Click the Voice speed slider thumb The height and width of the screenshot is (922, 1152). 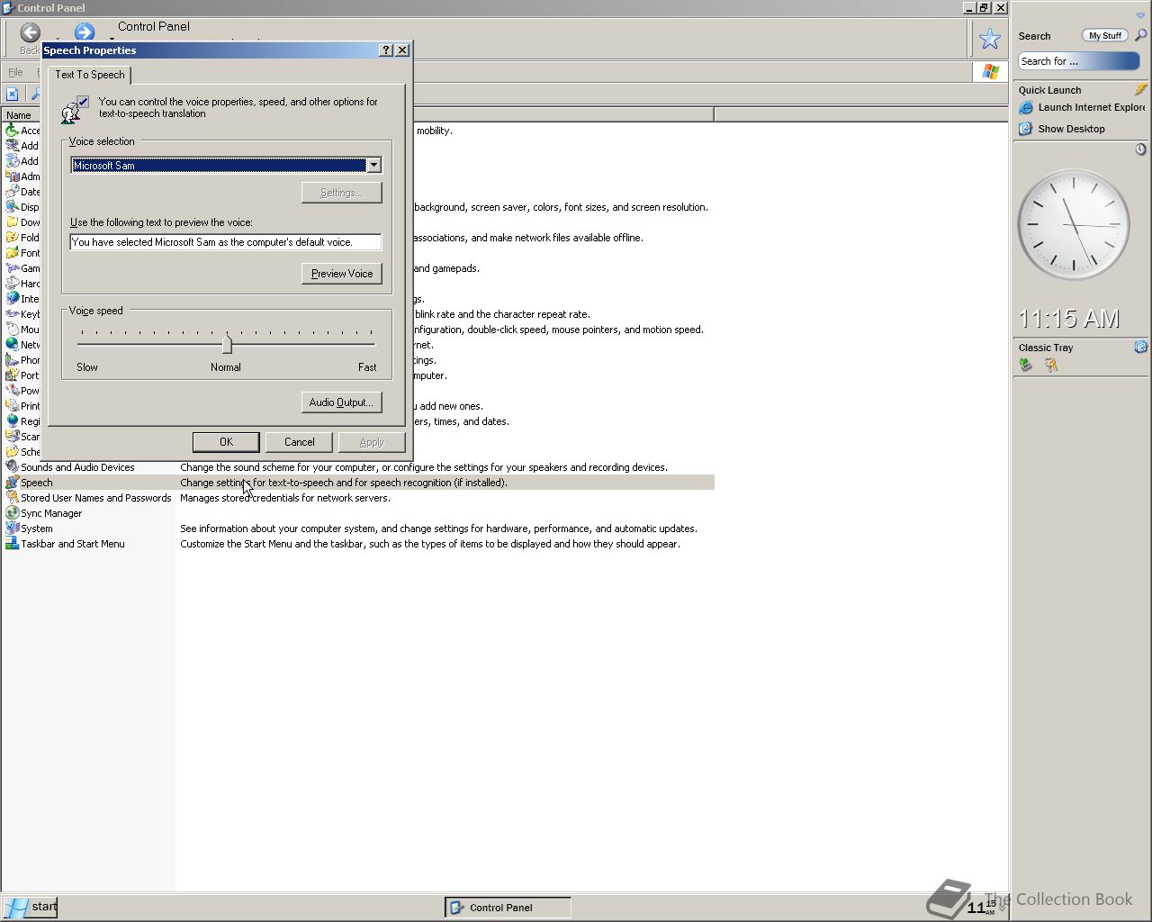pos(227,344)
